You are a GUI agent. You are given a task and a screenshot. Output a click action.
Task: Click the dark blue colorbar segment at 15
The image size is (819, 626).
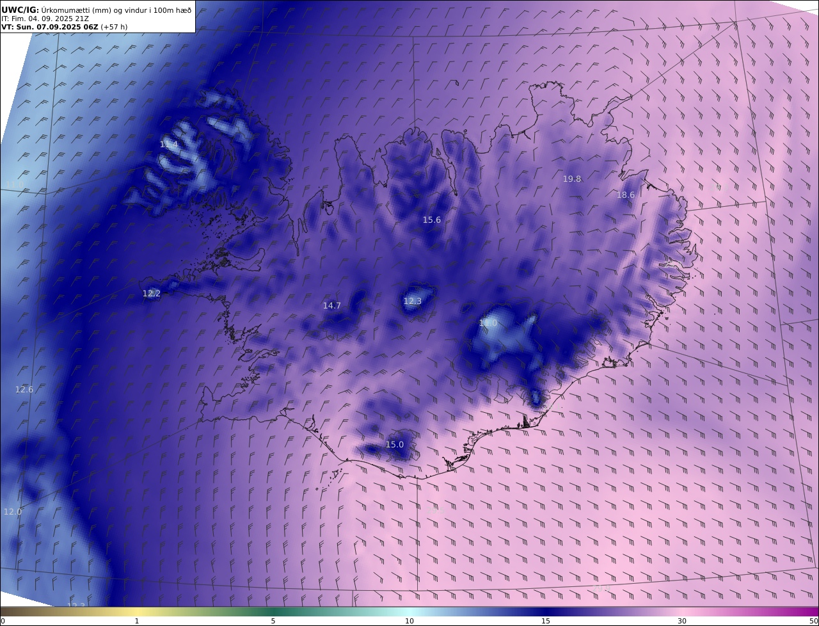pyautogui.click(x=546, y=612)
